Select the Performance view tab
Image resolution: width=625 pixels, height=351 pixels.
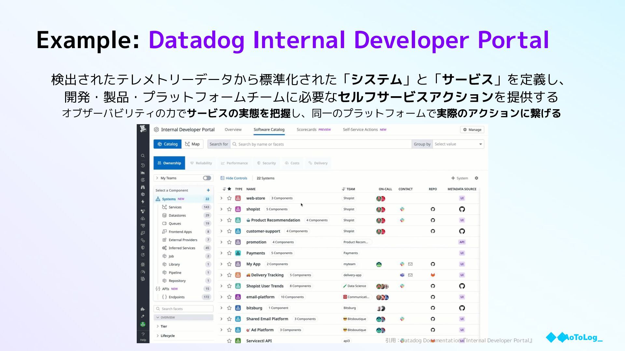(234, 163)
